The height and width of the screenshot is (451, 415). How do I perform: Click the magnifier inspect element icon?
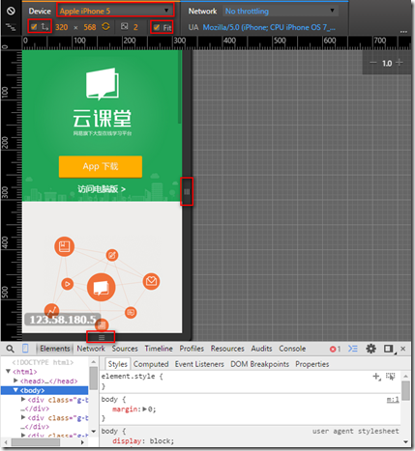coord(11,349)
